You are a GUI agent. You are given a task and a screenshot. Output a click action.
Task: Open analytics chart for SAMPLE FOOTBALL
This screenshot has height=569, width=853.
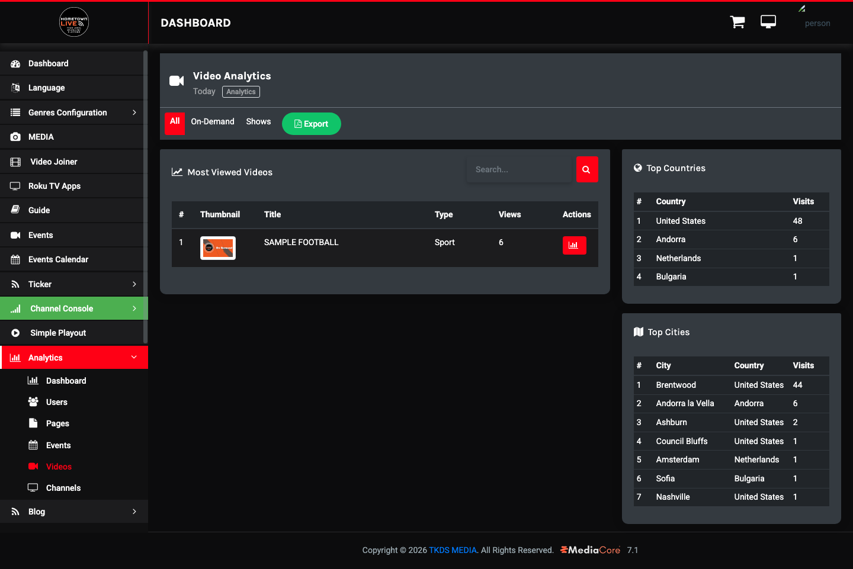574,245
